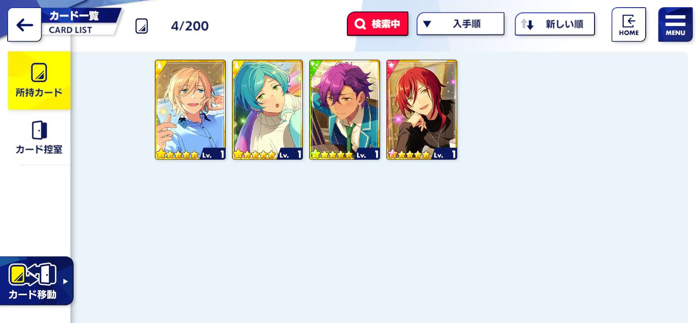
Task: Open the カード移動 transfer icon button
Action: pos(37,281)
